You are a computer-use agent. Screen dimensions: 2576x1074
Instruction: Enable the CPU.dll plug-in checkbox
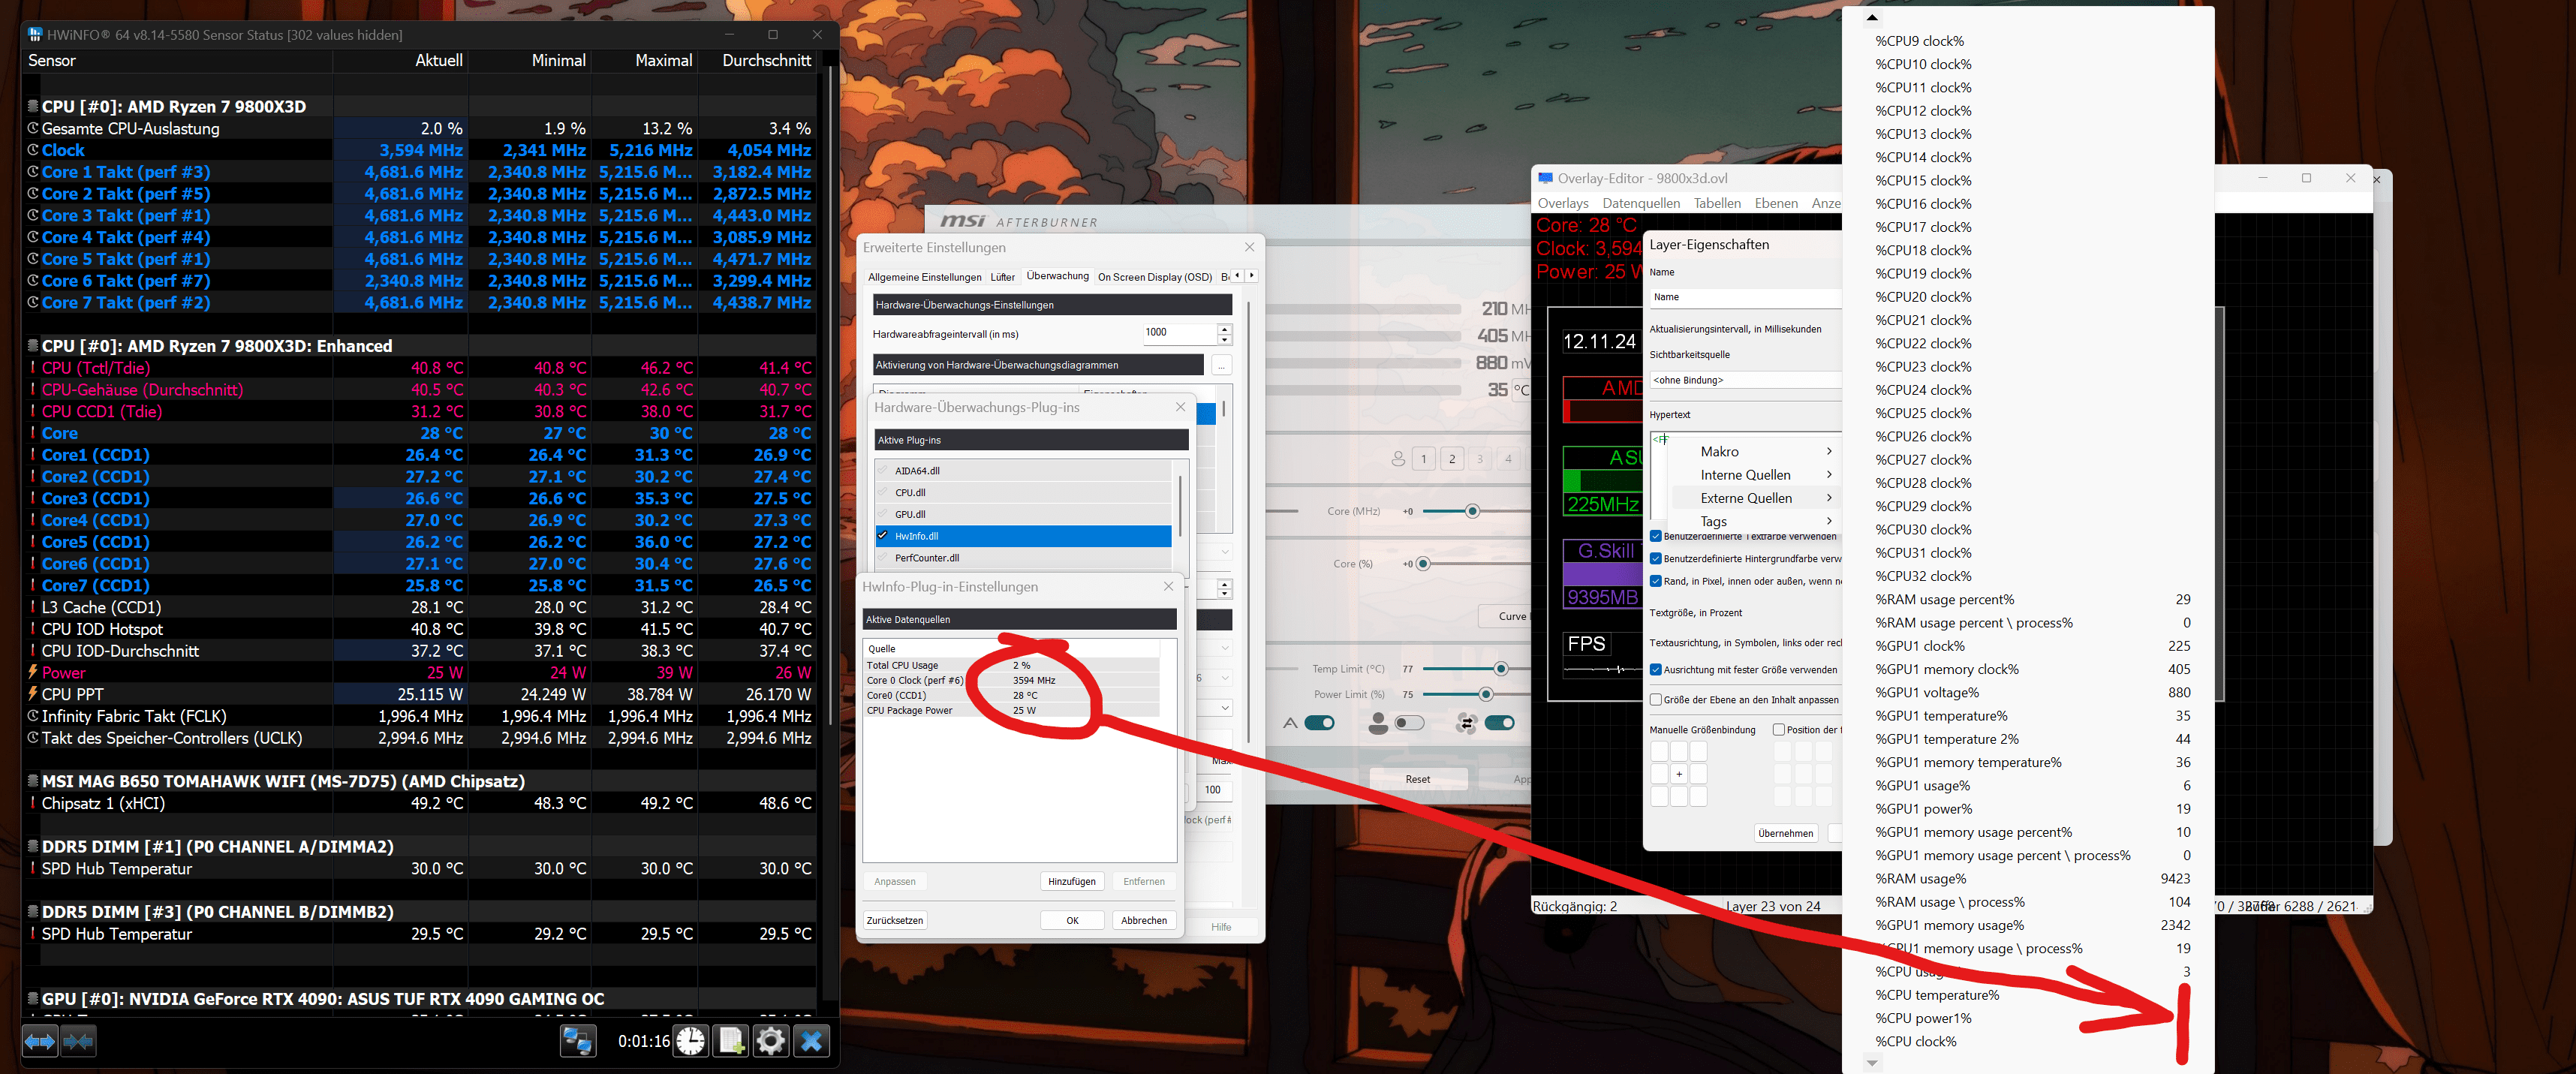tap(883, 492)
